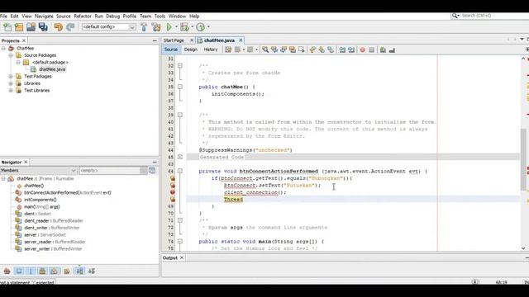
Task: Open the Tools menu
Action: (160, 16)
